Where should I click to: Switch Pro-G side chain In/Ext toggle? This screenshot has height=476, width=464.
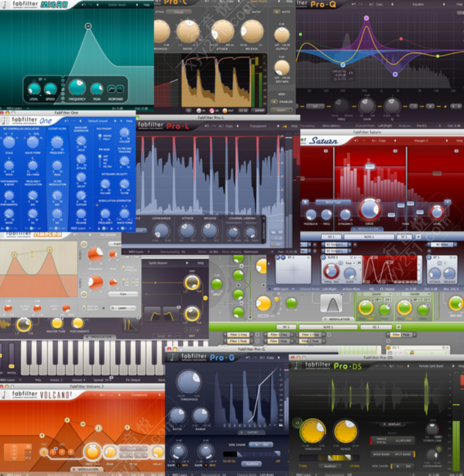coord(261,444)
